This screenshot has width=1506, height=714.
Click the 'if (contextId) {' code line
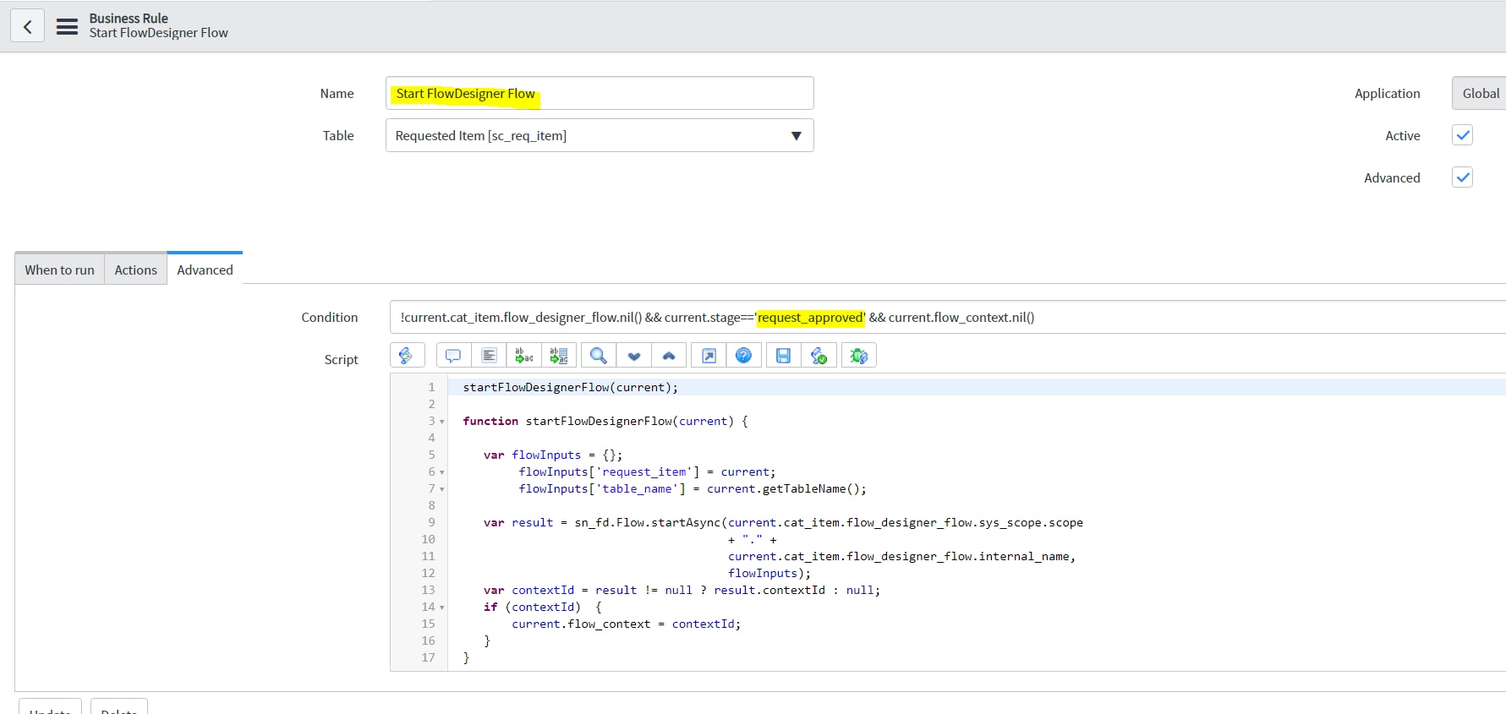(543, 607)
